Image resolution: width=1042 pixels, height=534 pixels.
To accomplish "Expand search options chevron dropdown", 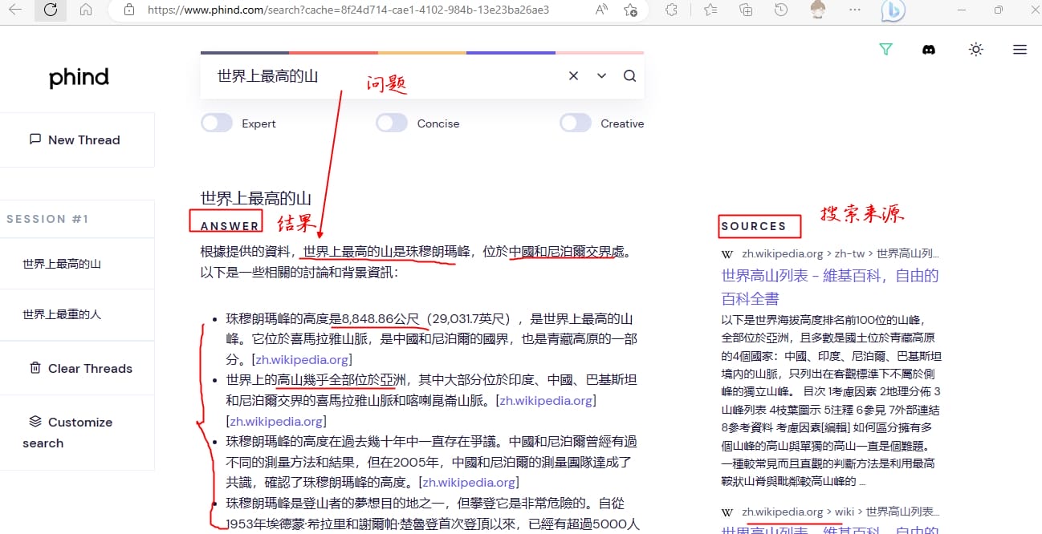I will coord(601,76).
